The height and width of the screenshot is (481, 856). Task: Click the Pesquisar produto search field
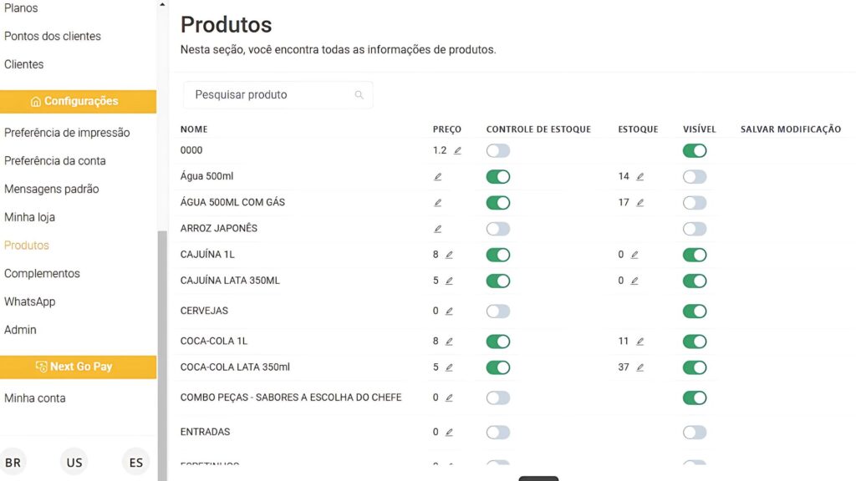click(x=267, y=95)
